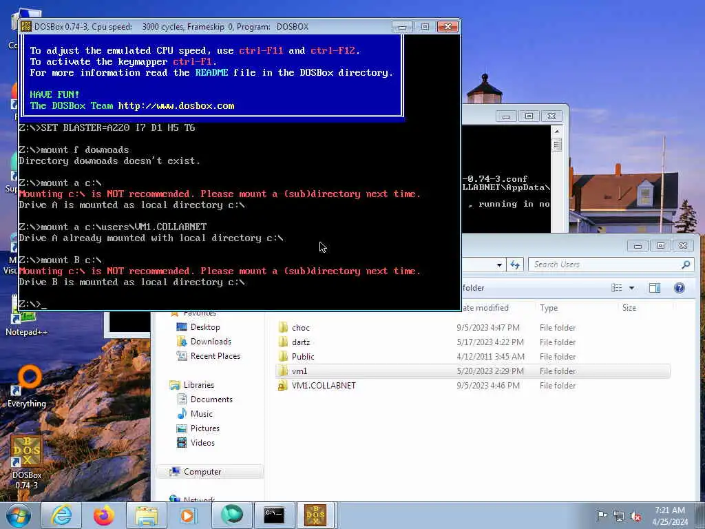Image resolution: width=705 pixels, height=529 pixels.
Task: Open Explorer help with the question mark
Action: point(680,288)
